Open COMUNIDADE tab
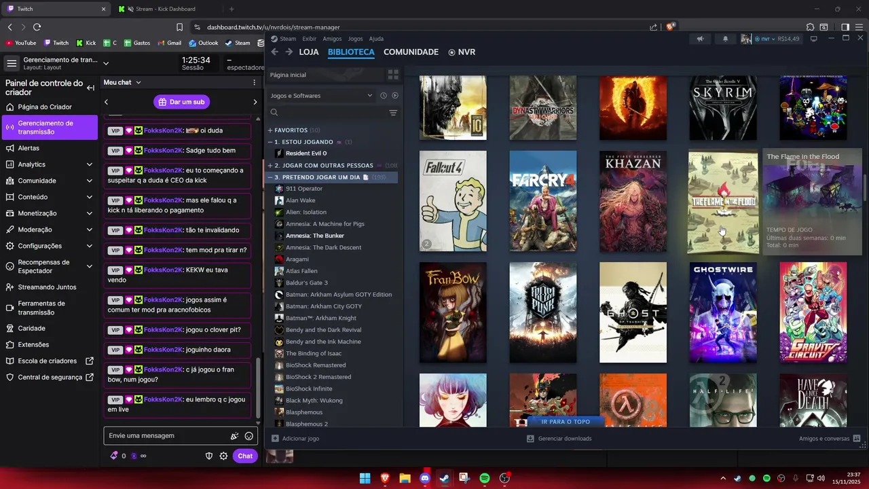 411,52
